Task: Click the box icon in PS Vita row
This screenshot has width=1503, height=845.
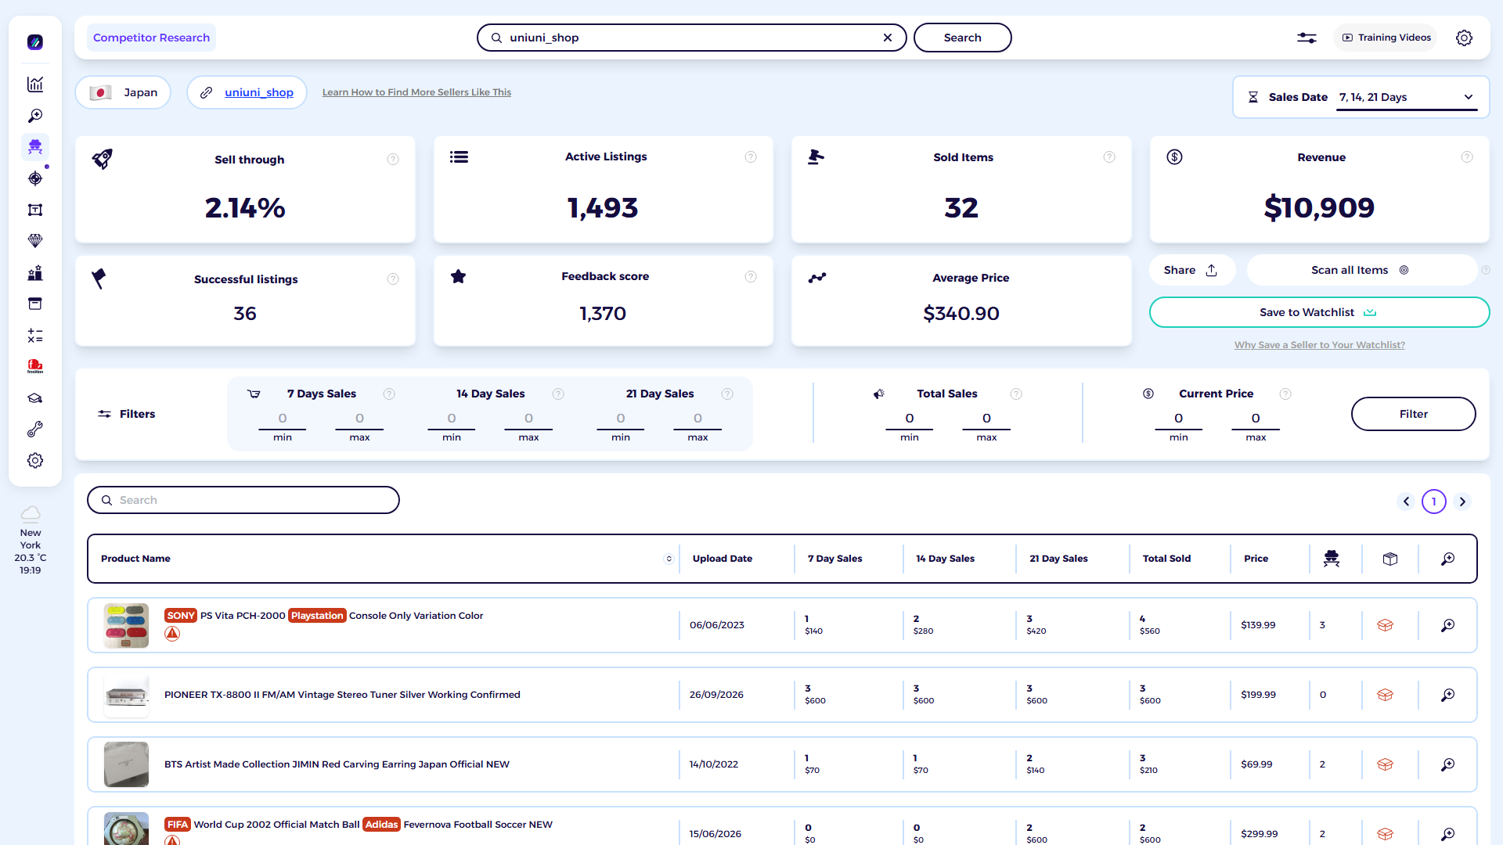Action: tap(1385, 625)
